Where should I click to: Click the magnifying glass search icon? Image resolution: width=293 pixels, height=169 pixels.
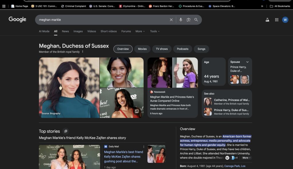(x=196, y=20)
